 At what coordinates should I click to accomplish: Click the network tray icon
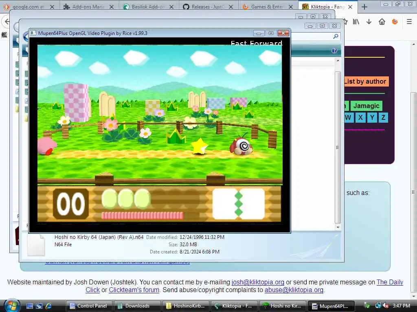[x=378, y=305]
